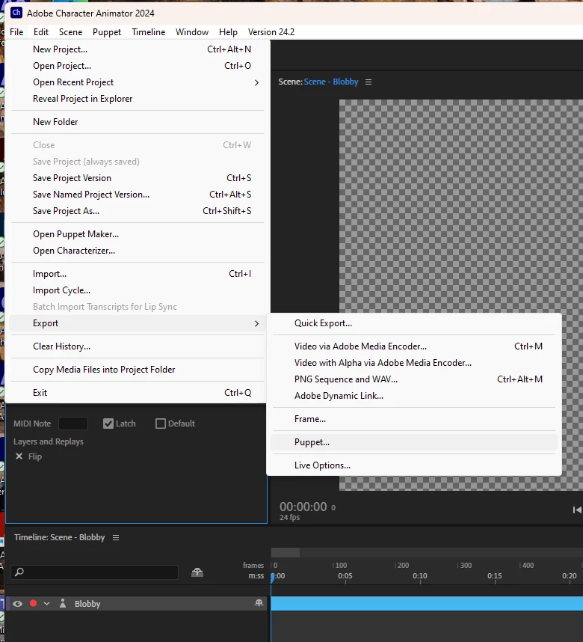The height and width of the screenshot is (642, 583).
Task: Click the timeline search magnifier icon
Action: click(x=19, y=572)
